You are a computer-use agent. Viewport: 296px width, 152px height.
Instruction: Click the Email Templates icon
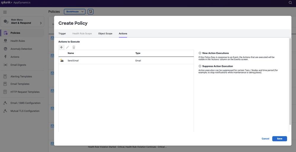(5, 84)
